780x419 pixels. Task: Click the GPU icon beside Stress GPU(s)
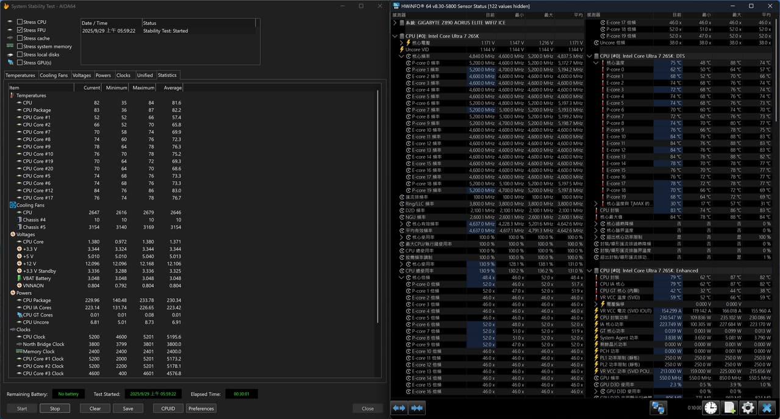(x=10, y=63)
